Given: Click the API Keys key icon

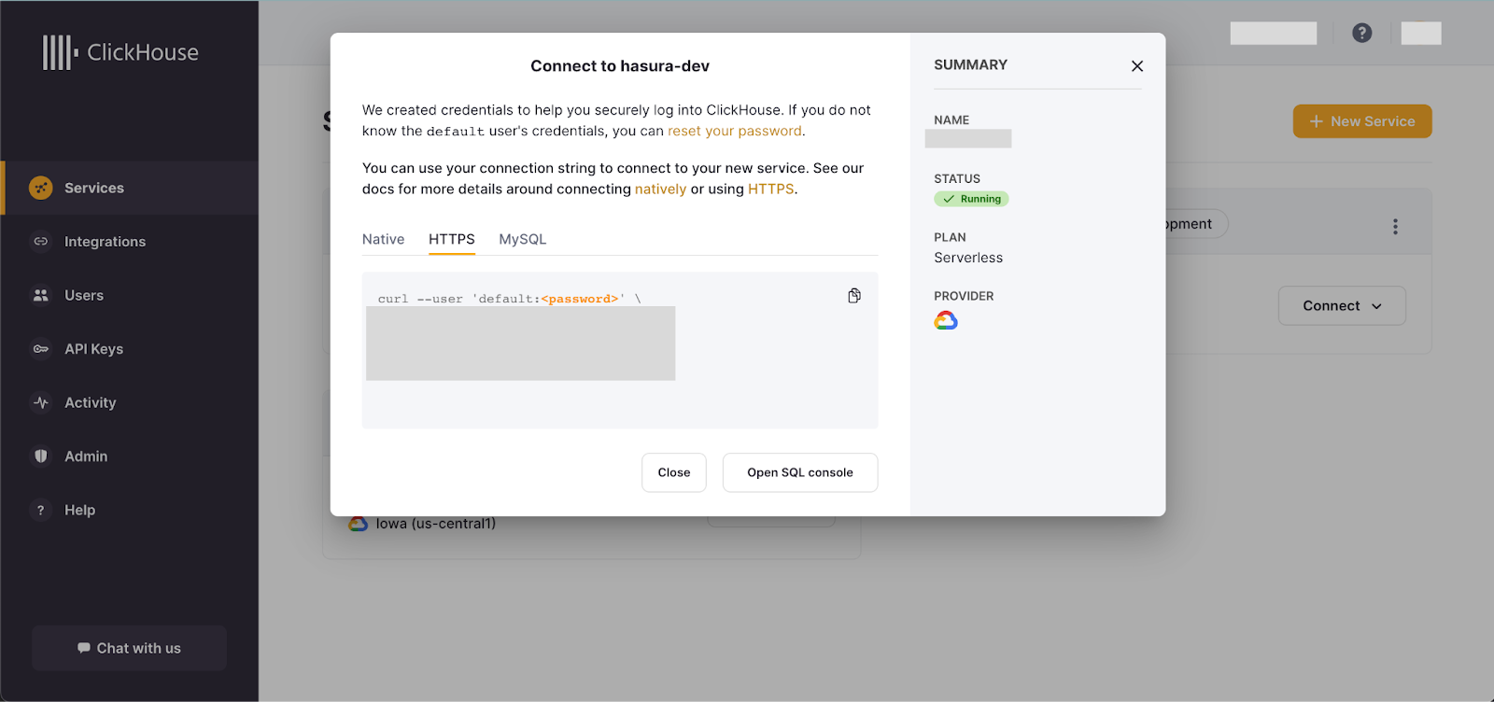Looking at the screenshot, I should click(x=40, y=349).
